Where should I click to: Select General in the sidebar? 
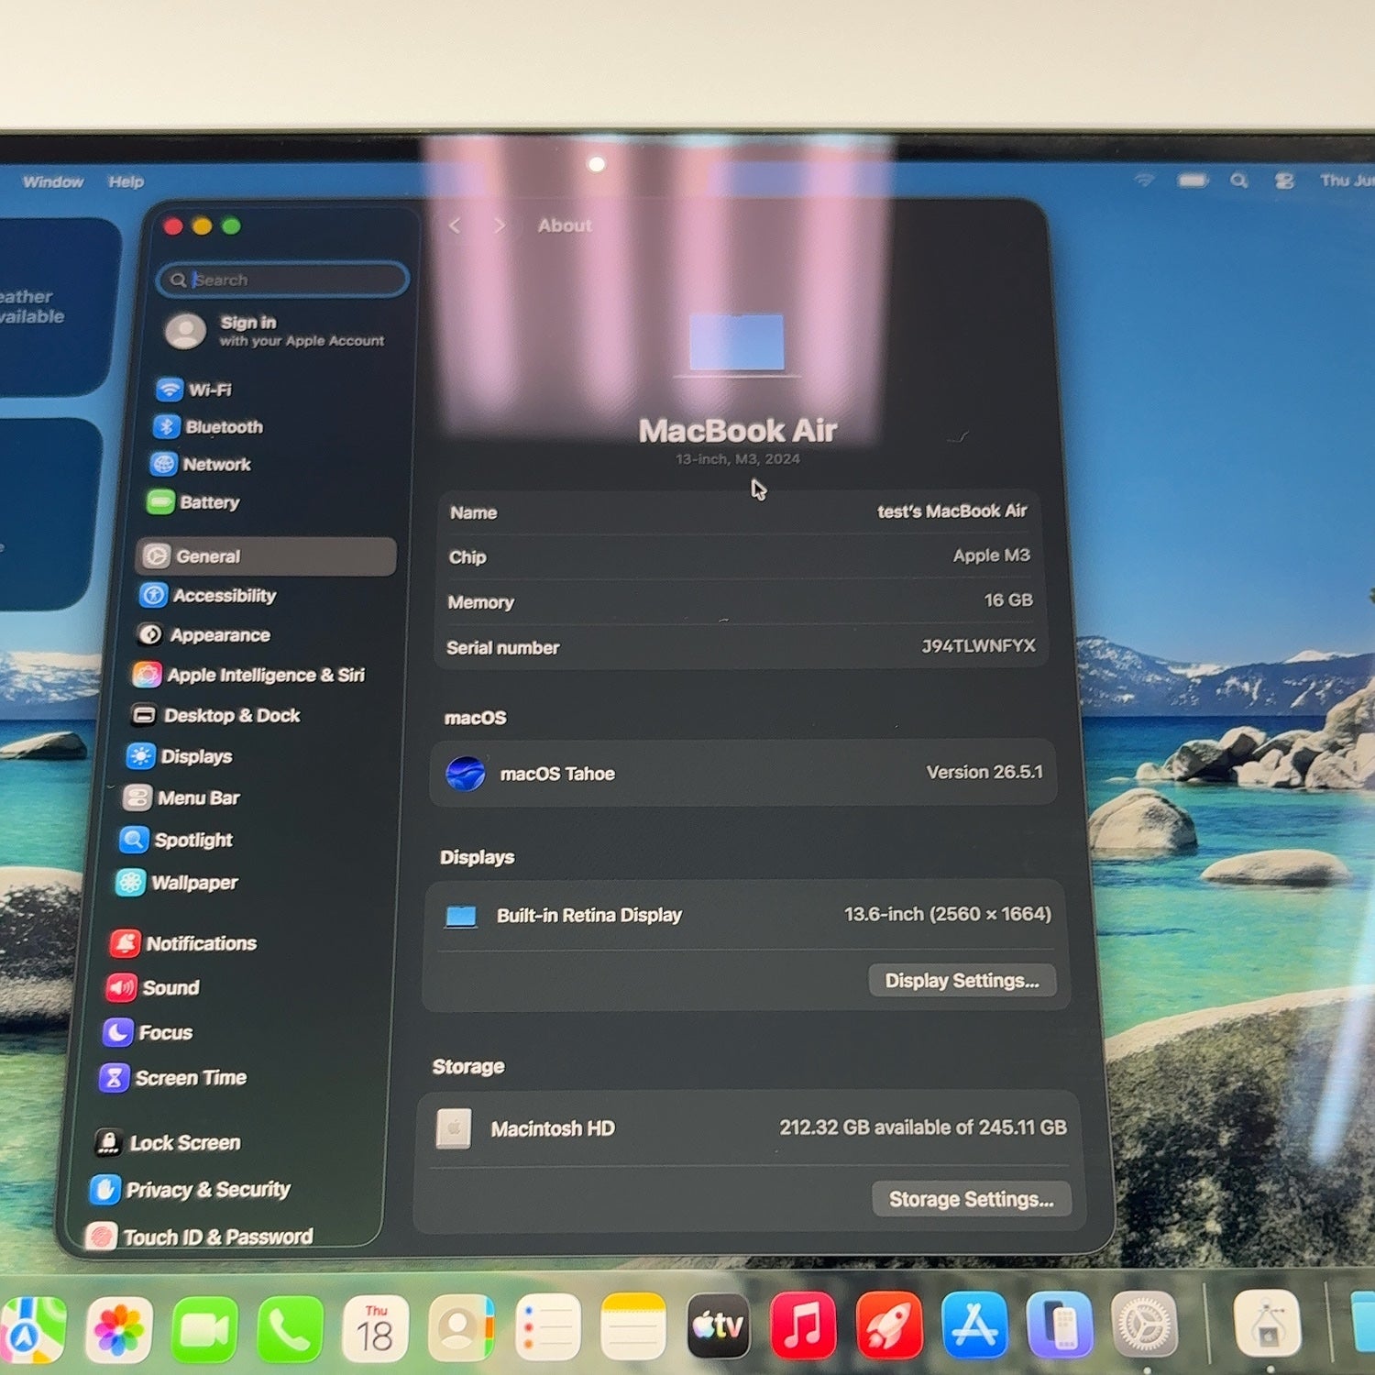point(266,556)
